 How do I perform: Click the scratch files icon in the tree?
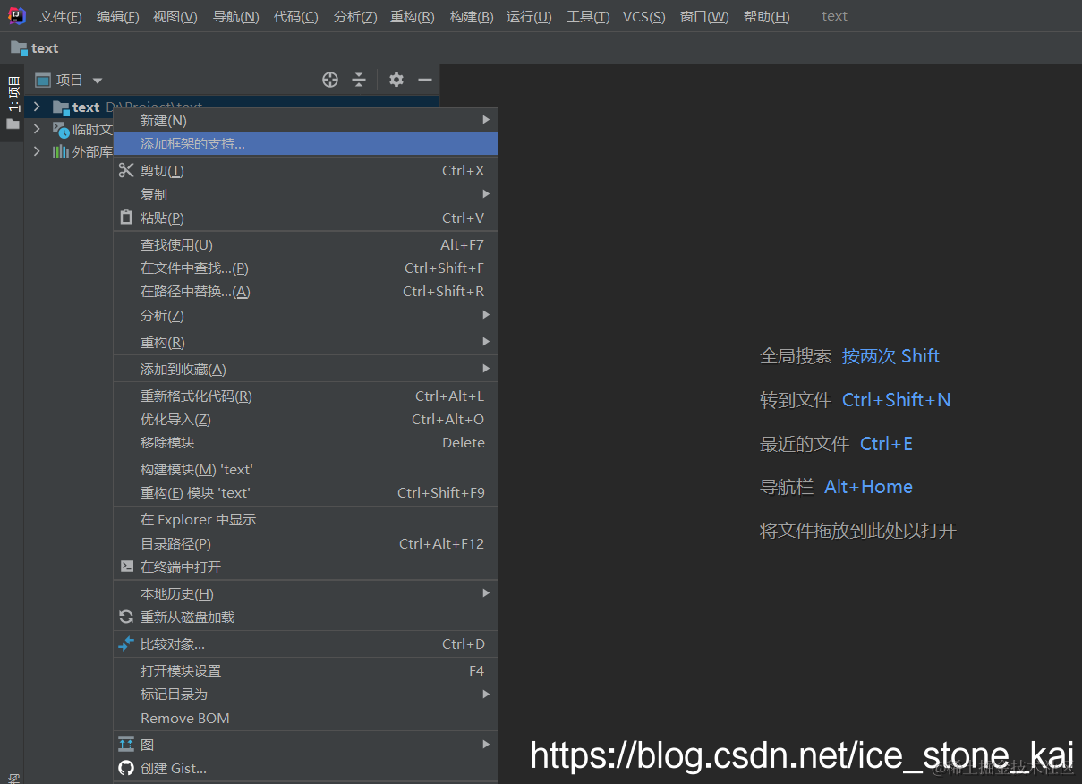61,130
